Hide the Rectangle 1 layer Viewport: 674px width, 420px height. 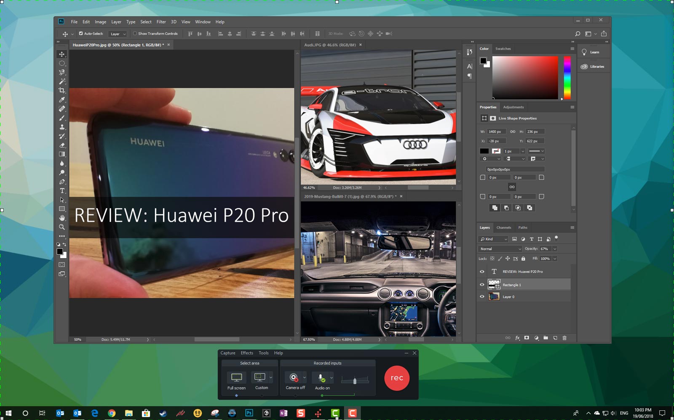(x=482, y=285)
